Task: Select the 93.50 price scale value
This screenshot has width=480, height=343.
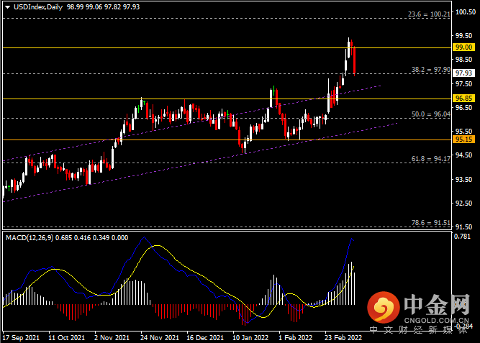Action: click(463, 179)
